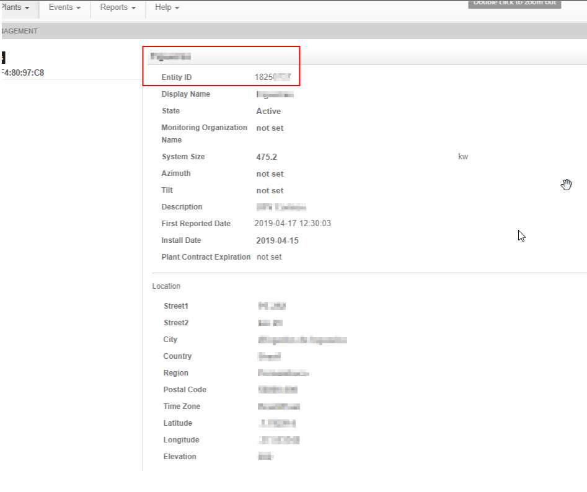Screen dimensions: 587x492
Task: Select the MAC address ending in 97:C8
Action: (23, 72)
